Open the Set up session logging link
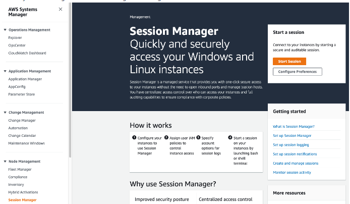 click(x=291, y=145)
